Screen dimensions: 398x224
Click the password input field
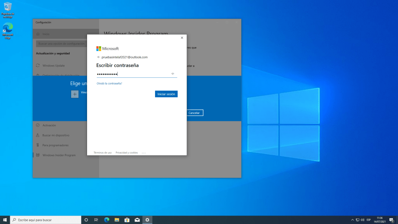(132, 74)
